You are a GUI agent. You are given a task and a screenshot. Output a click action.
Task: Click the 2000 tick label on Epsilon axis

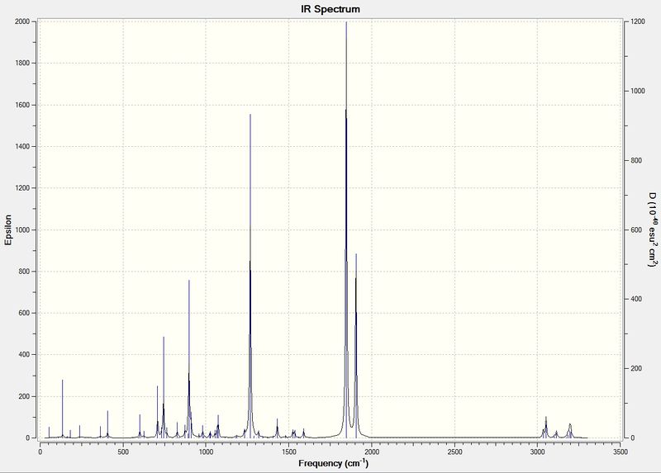23,21
